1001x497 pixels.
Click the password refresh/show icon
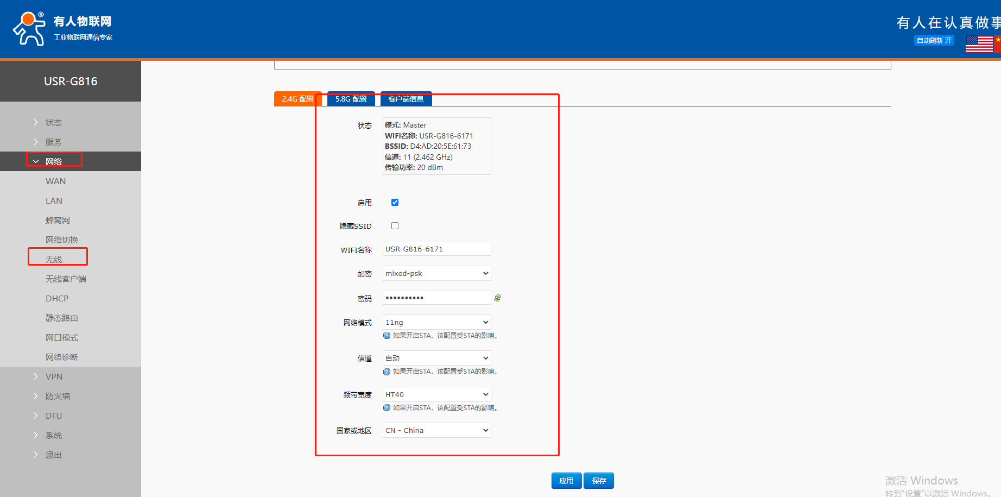point(497,298)
